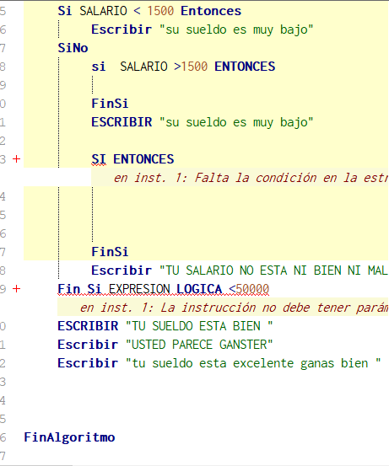Click the 'USTED PARECE GANSTER' string
The height and width of the screenshot is (466, 389).
click(x=199, y=345)
